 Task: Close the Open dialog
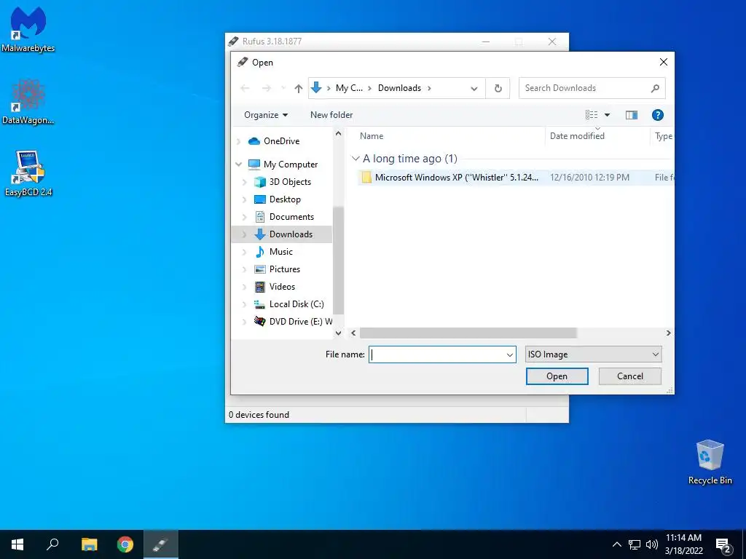[x=663, y=63]
